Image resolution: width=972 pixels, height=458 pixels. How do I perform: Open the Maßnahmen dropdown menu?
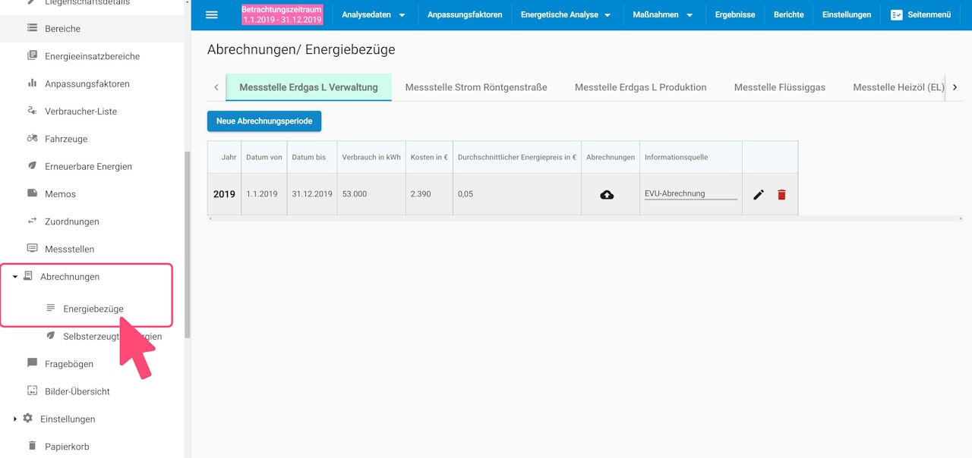(x=662, y=15)
